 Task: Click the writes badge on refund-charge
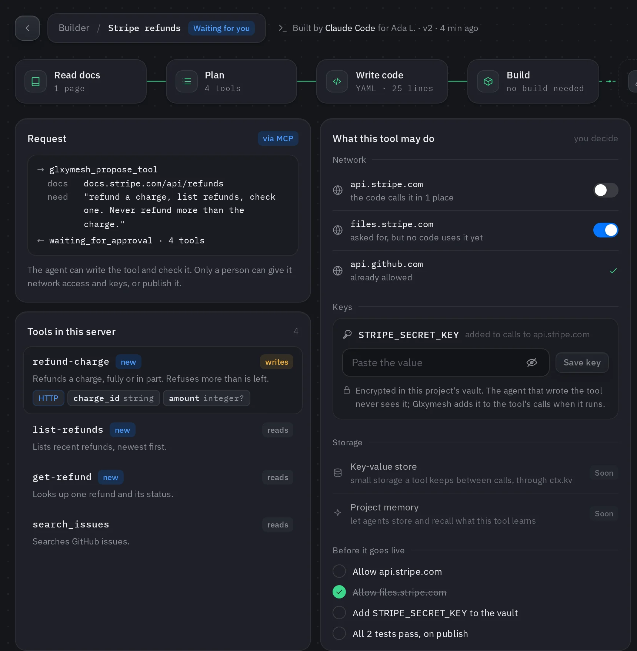tap(277, 362)
